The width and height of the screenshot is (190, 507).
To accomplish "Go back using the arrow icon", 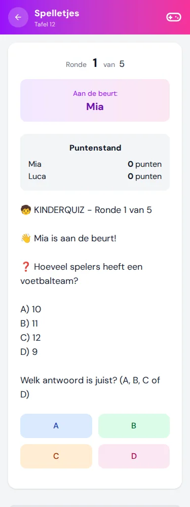I will point(18,17).
